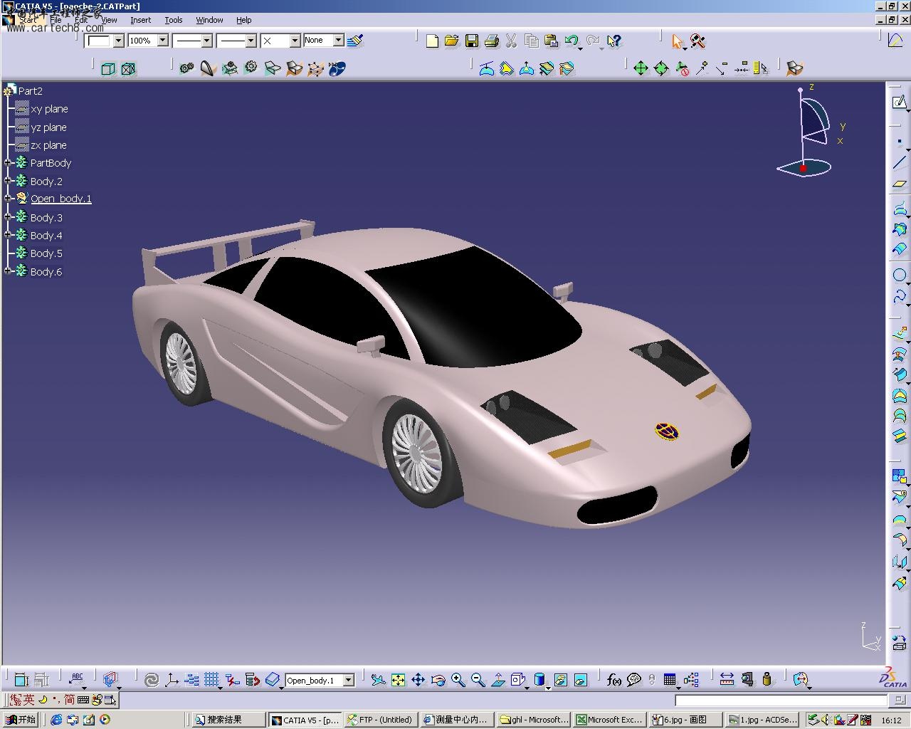Open the transparency 100% dropdown
Image resolution: width=911 pixels, height=729 pixels.
[162, 41]
